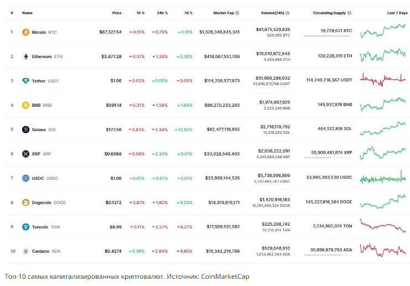The width and height of the screenshot is (410, 286).
Task: Click the Solana price $177.56
Action: click(114, 129)
